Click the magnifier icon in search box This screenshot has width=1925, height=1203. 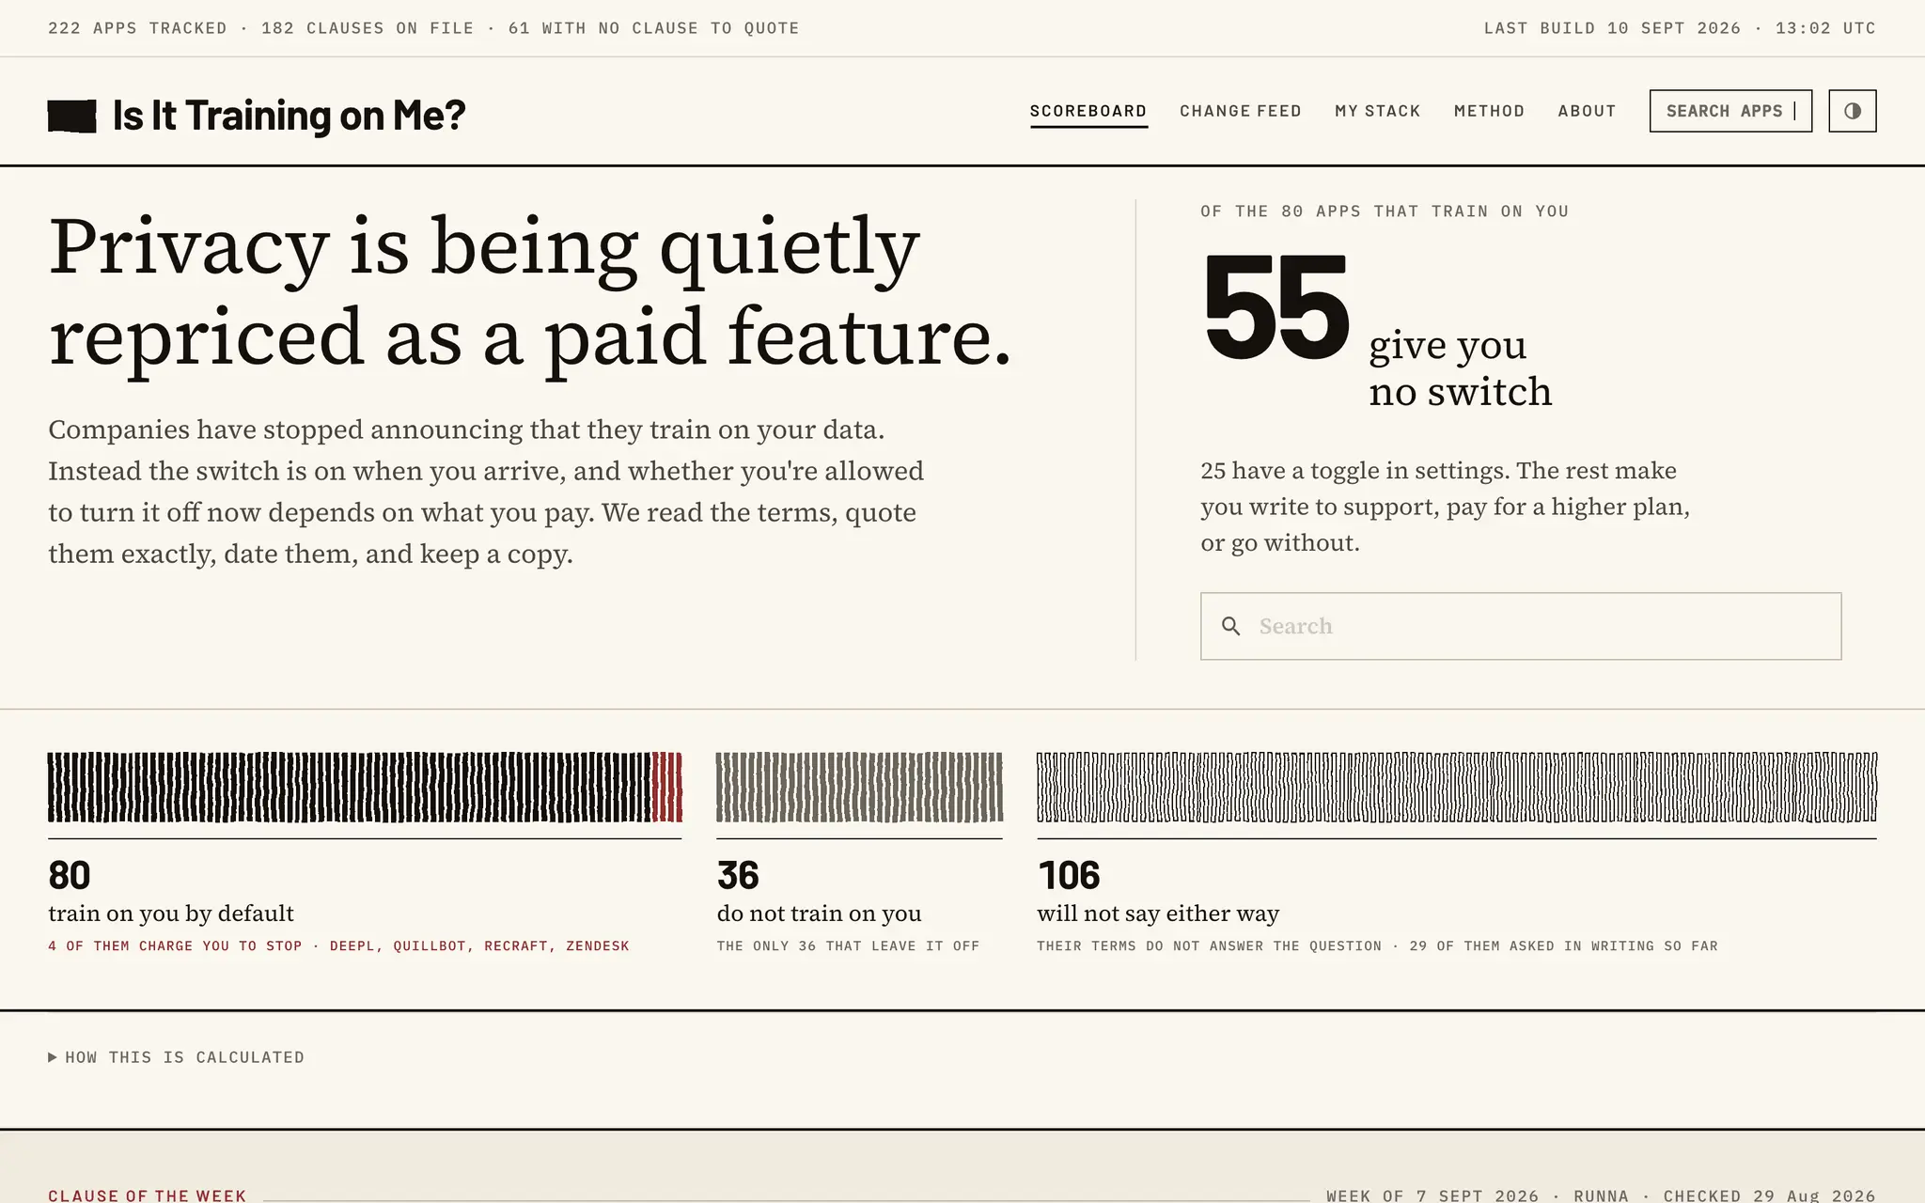(x=1230, y=626)
